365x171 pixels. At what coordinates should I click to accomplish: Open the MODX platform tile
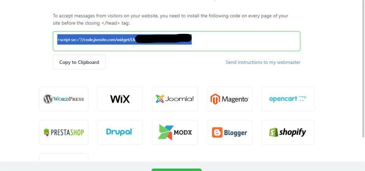tap(174, 132)
